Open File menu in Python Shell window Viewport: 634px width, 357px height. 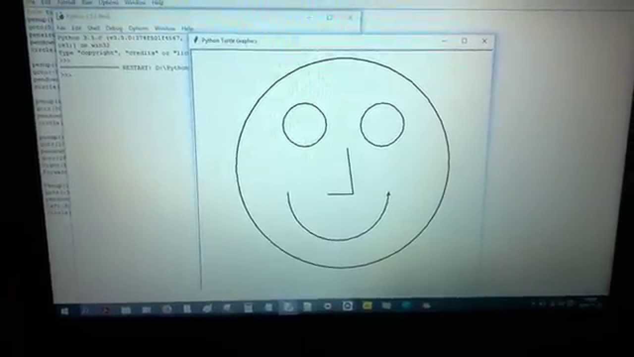60,28
